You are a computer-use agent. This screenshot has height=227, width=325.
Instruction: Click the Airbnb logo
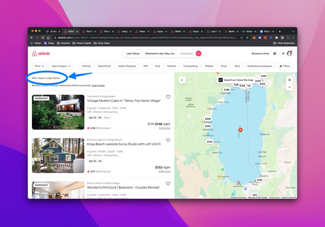[x=41, y=54]
